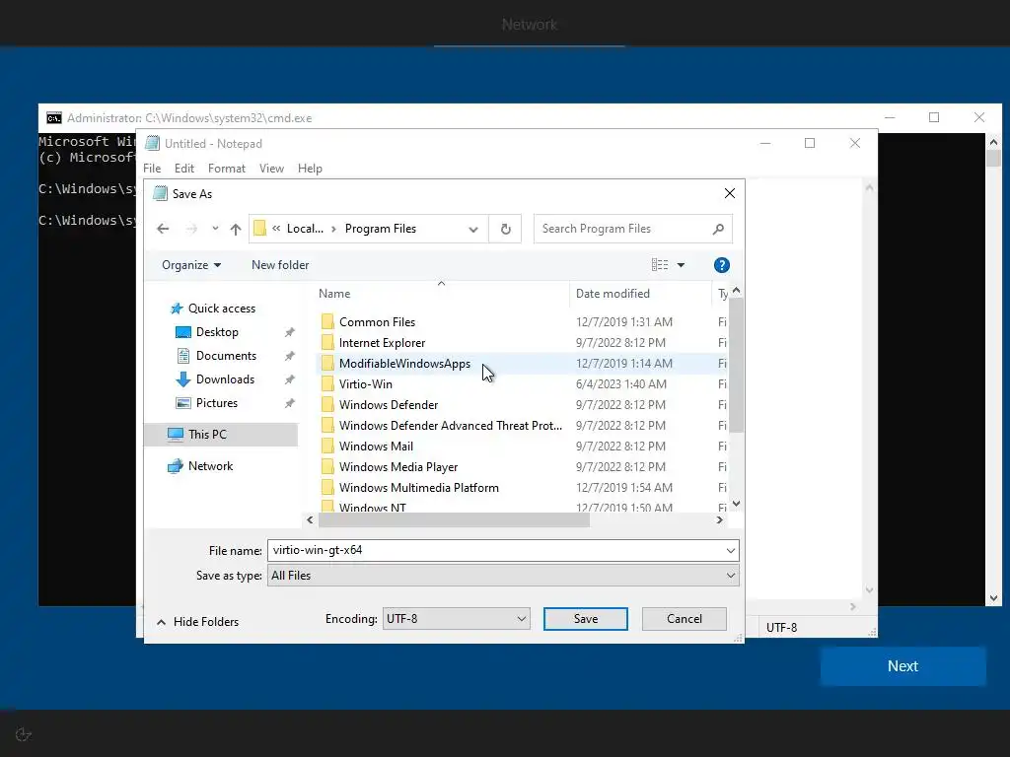Viewport: 1010px width, 757px height.
Task: Click Local... path segment
Action: [x=305, y=229]
